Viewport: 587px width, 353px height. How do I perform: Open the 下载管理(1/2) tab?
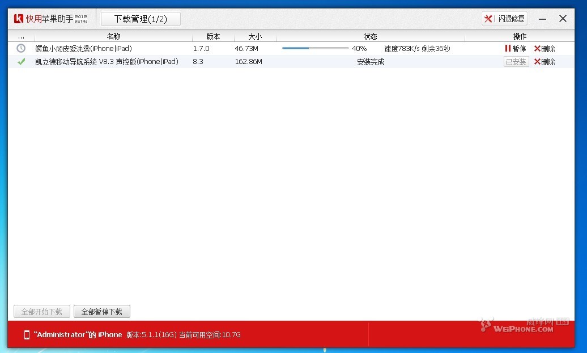141,19
